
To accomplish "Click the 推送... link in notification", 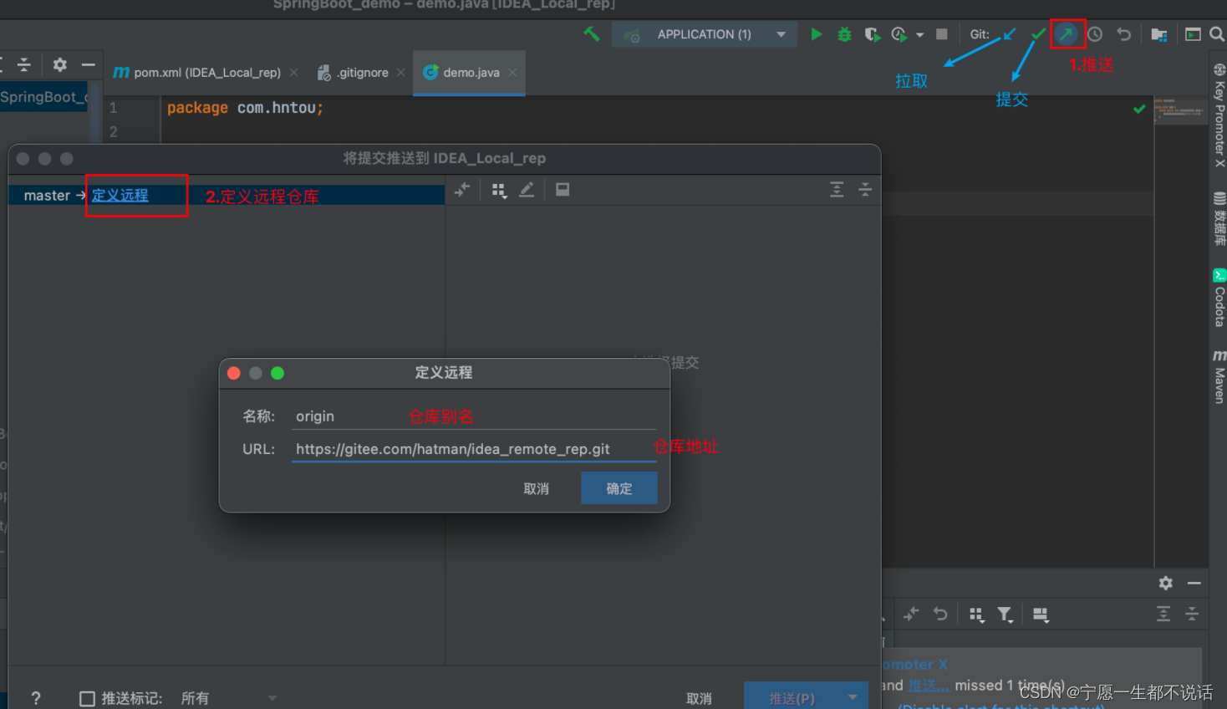I will coord(929,686).
